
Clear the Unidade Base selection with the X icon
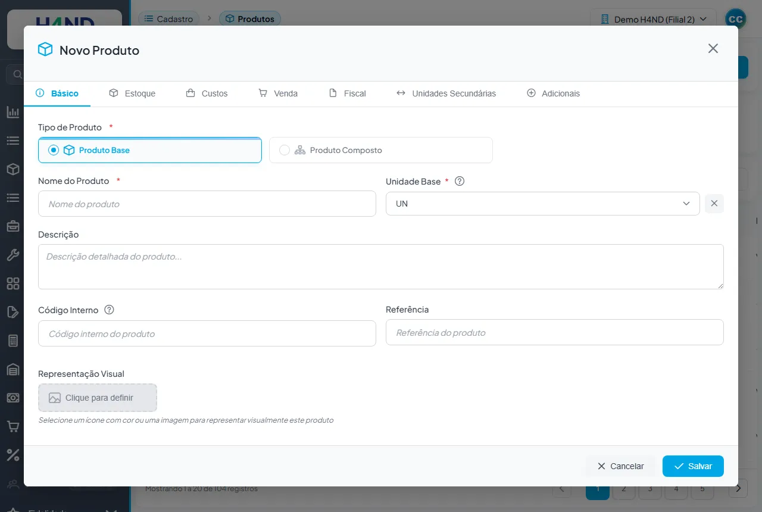[x=714, y=204]
